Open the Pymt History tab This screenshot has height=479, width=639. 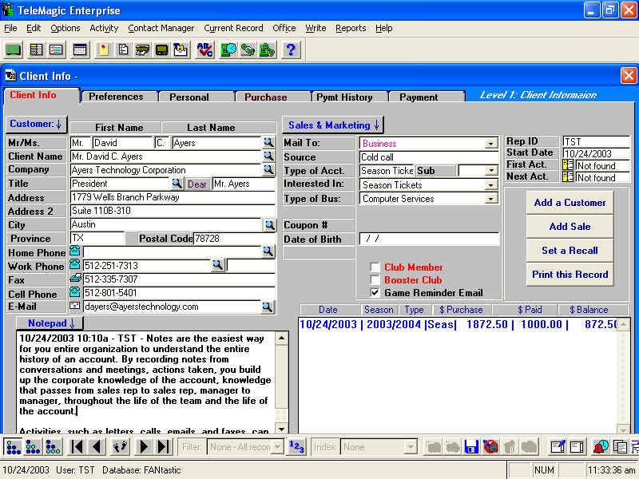coord(345,97)
